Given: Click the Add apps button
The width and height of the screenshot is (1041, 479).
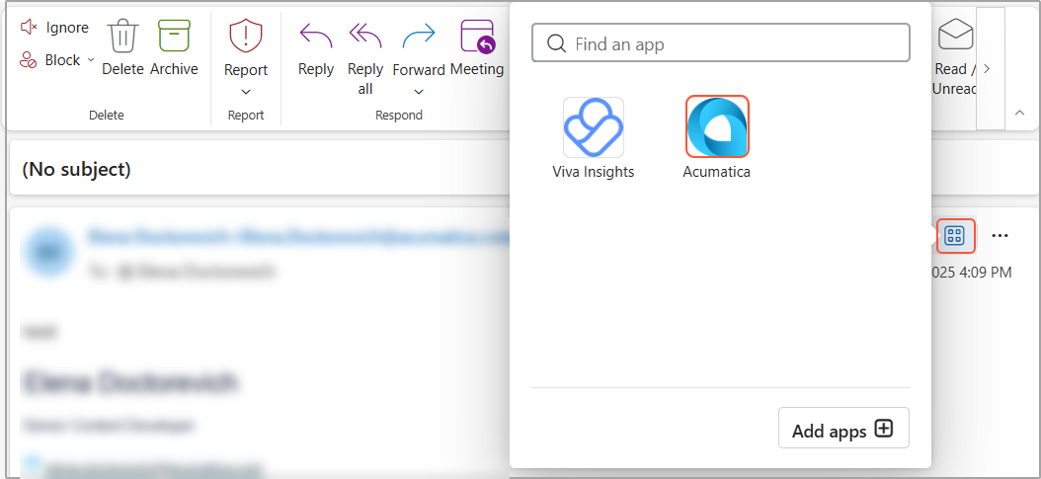Looking at the screenshot, I should [843, 429].
